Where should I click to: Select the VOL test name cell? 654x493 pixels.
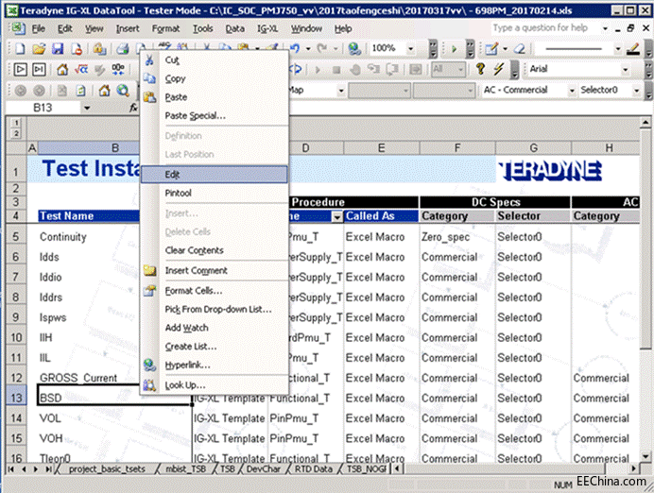pyautogui.click(x=114, y=418)
